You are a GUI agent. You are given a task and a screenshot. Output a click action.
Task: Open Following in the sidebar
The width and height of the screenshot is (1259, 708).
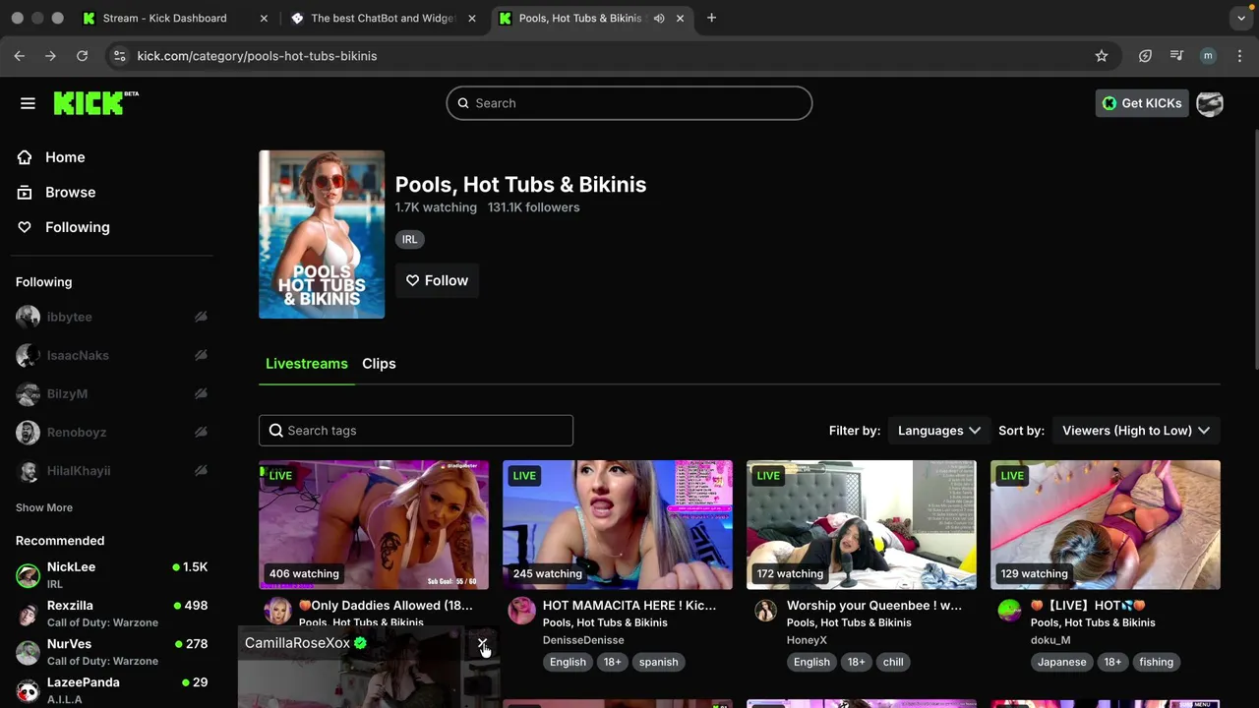click(77, 227)
